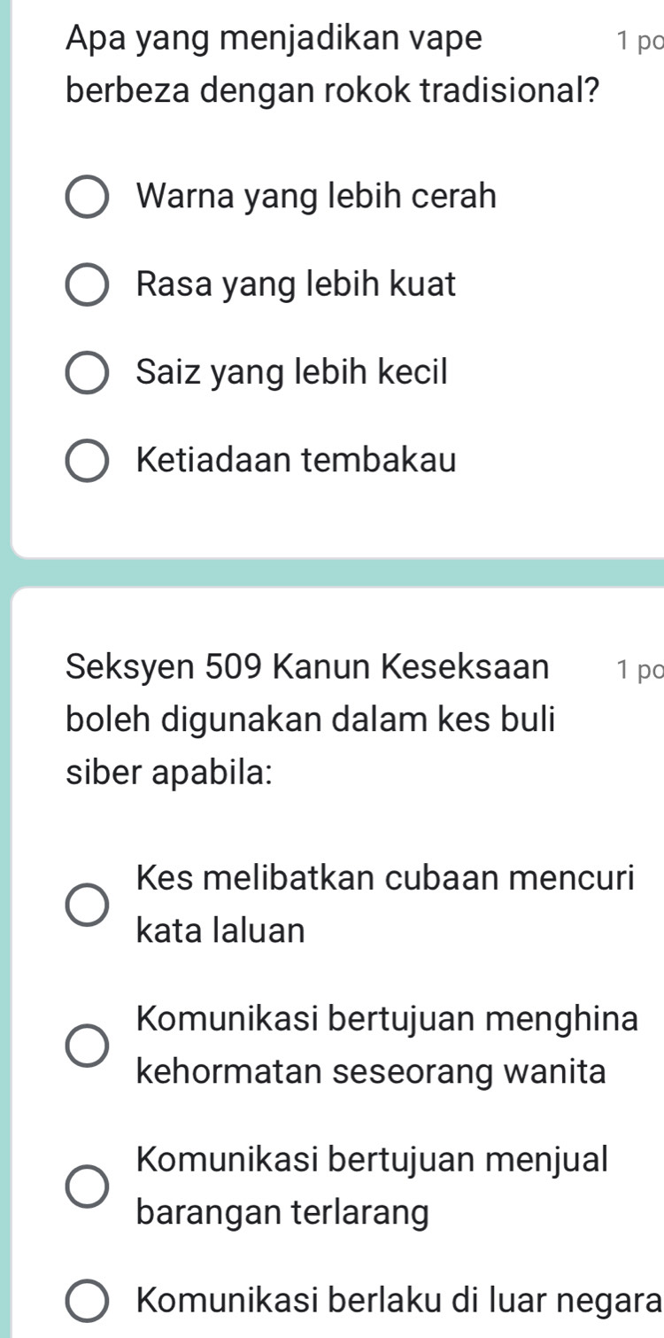Click the 'Saiz yang lebih kecil' option text
Image resolution: width=664 pixels, height=1338 pixels.
tap(293, 372)
